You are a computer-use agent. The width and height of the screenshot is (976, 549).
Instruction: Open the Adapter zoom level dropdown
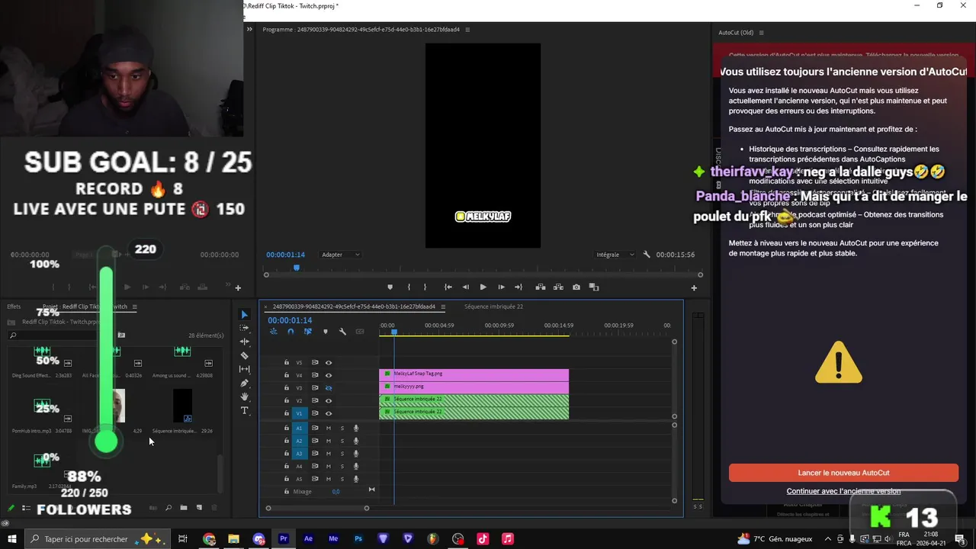(340, 255)
